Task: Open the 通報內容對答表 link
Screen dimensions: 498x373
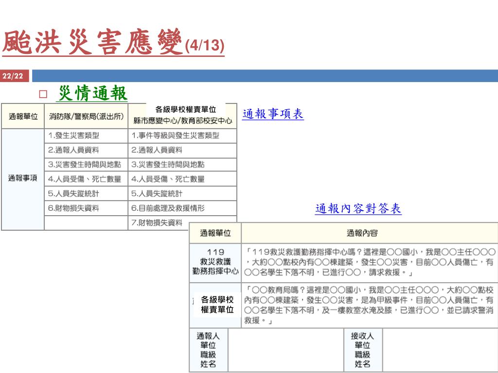Action: (x=358, y=208)
